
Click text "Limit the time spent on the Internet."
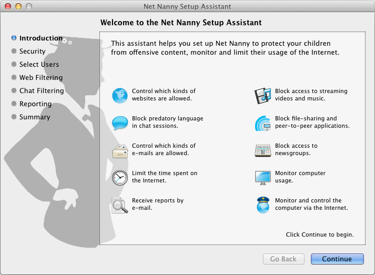[165, 177]
